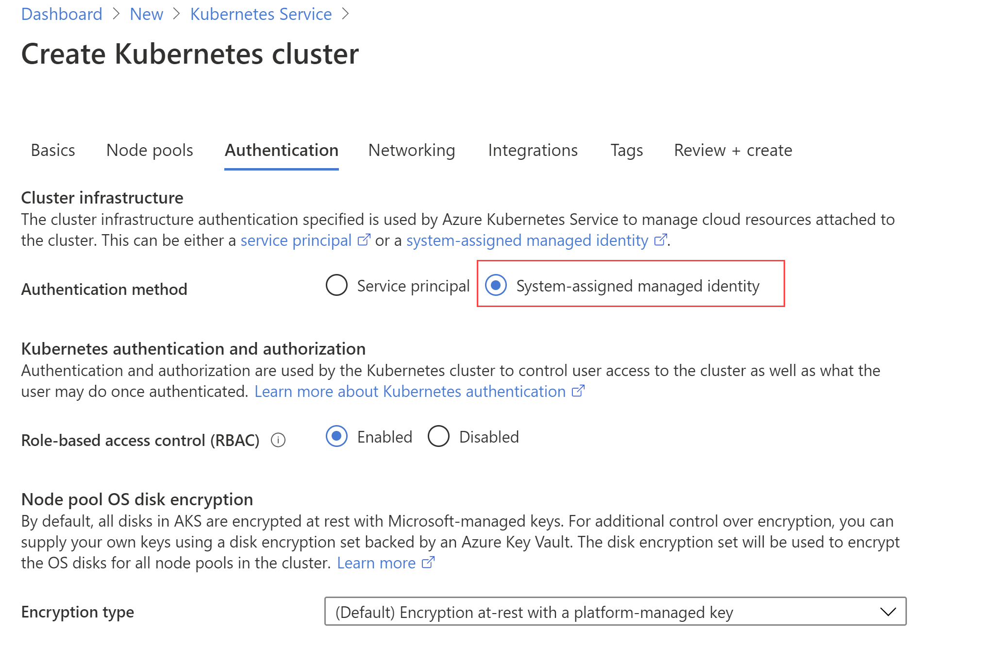This screenshot has height=668, width=988.
Task: Switch to the Networking tab
Action: coord(412,150)
